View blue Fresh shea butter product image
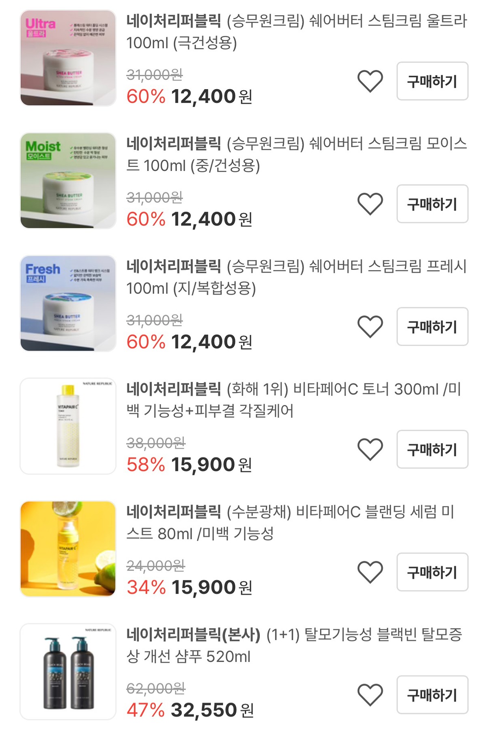Viewport: 488px width, 738px height. [x=68, y=303]
